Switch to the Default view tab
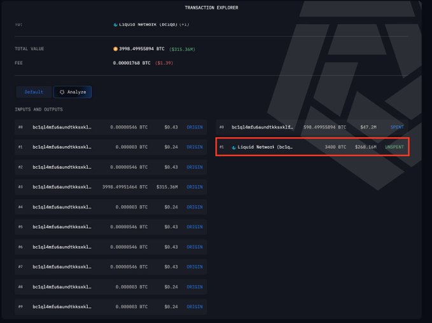Image resolution: width=432 pixels, height=323 pixels. pyautogui.click(x=34, y=92)
